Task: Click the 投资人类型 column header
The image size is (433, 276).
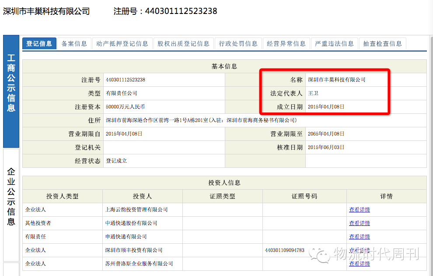Action: [x=63, y=196]
